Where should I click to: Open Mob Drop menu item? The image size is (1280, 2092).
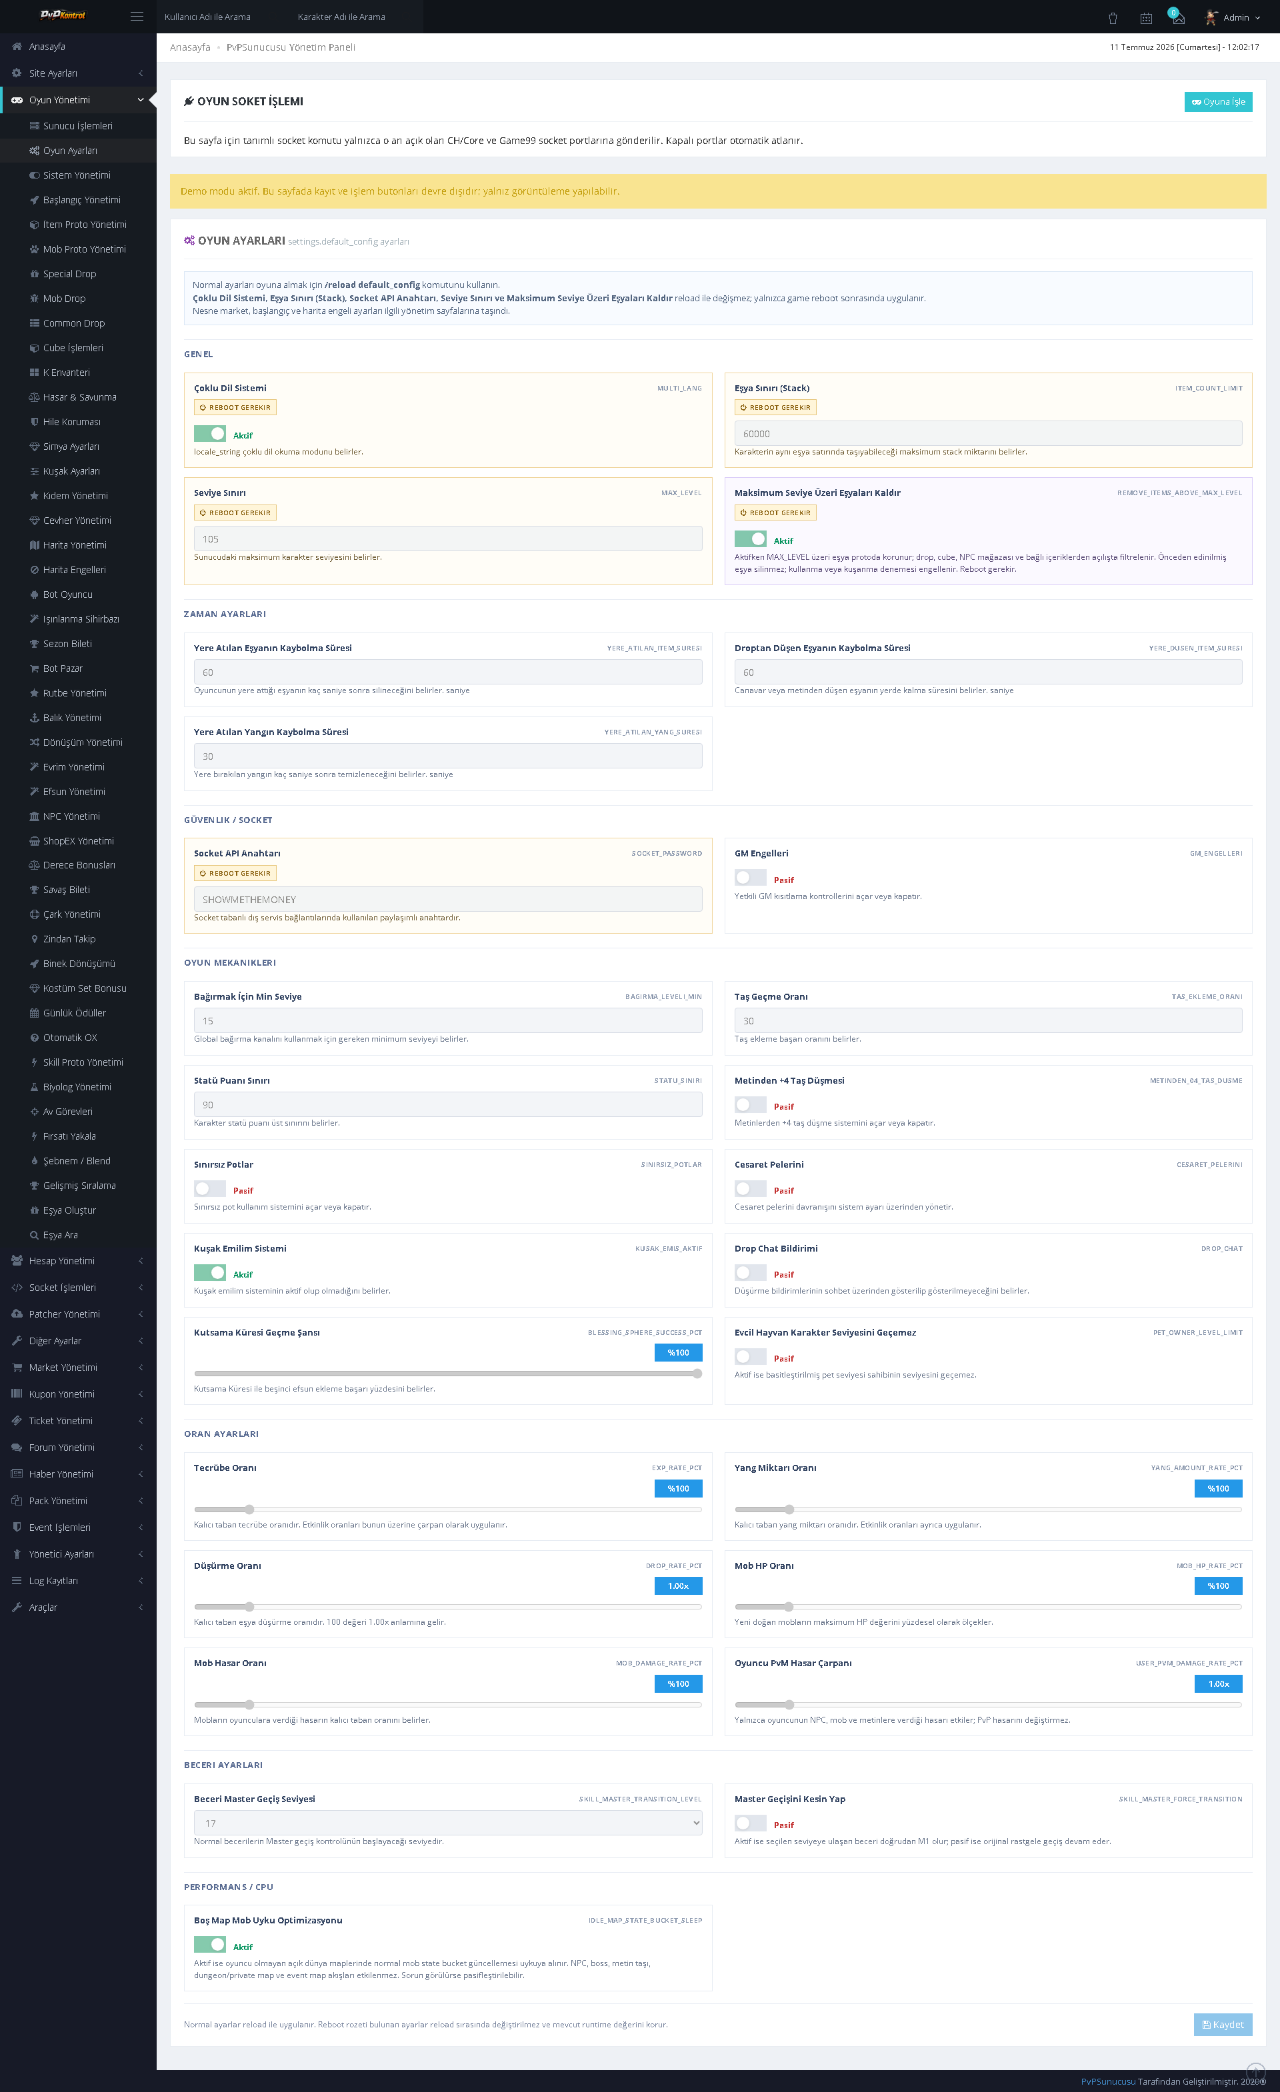[78, 298]
